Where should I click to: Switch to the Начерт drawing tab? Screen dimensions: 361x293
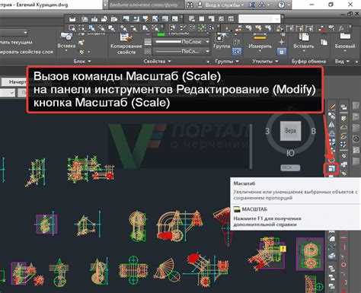coord(14,82)
